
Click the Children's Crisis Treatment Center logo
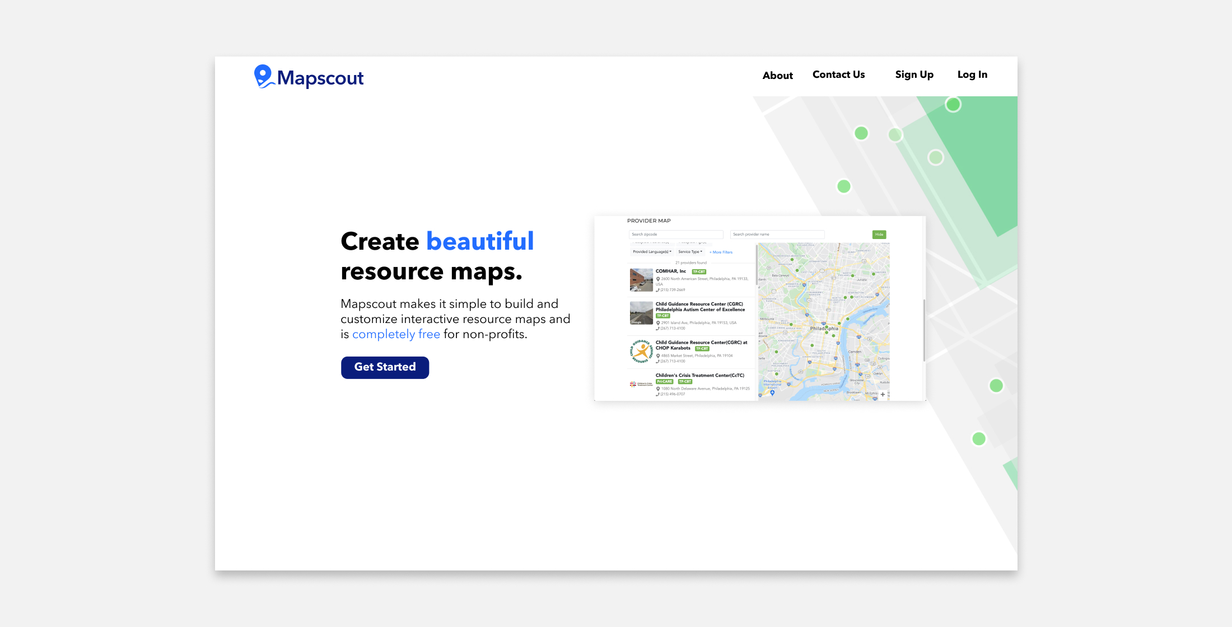(x=641, y=384)
